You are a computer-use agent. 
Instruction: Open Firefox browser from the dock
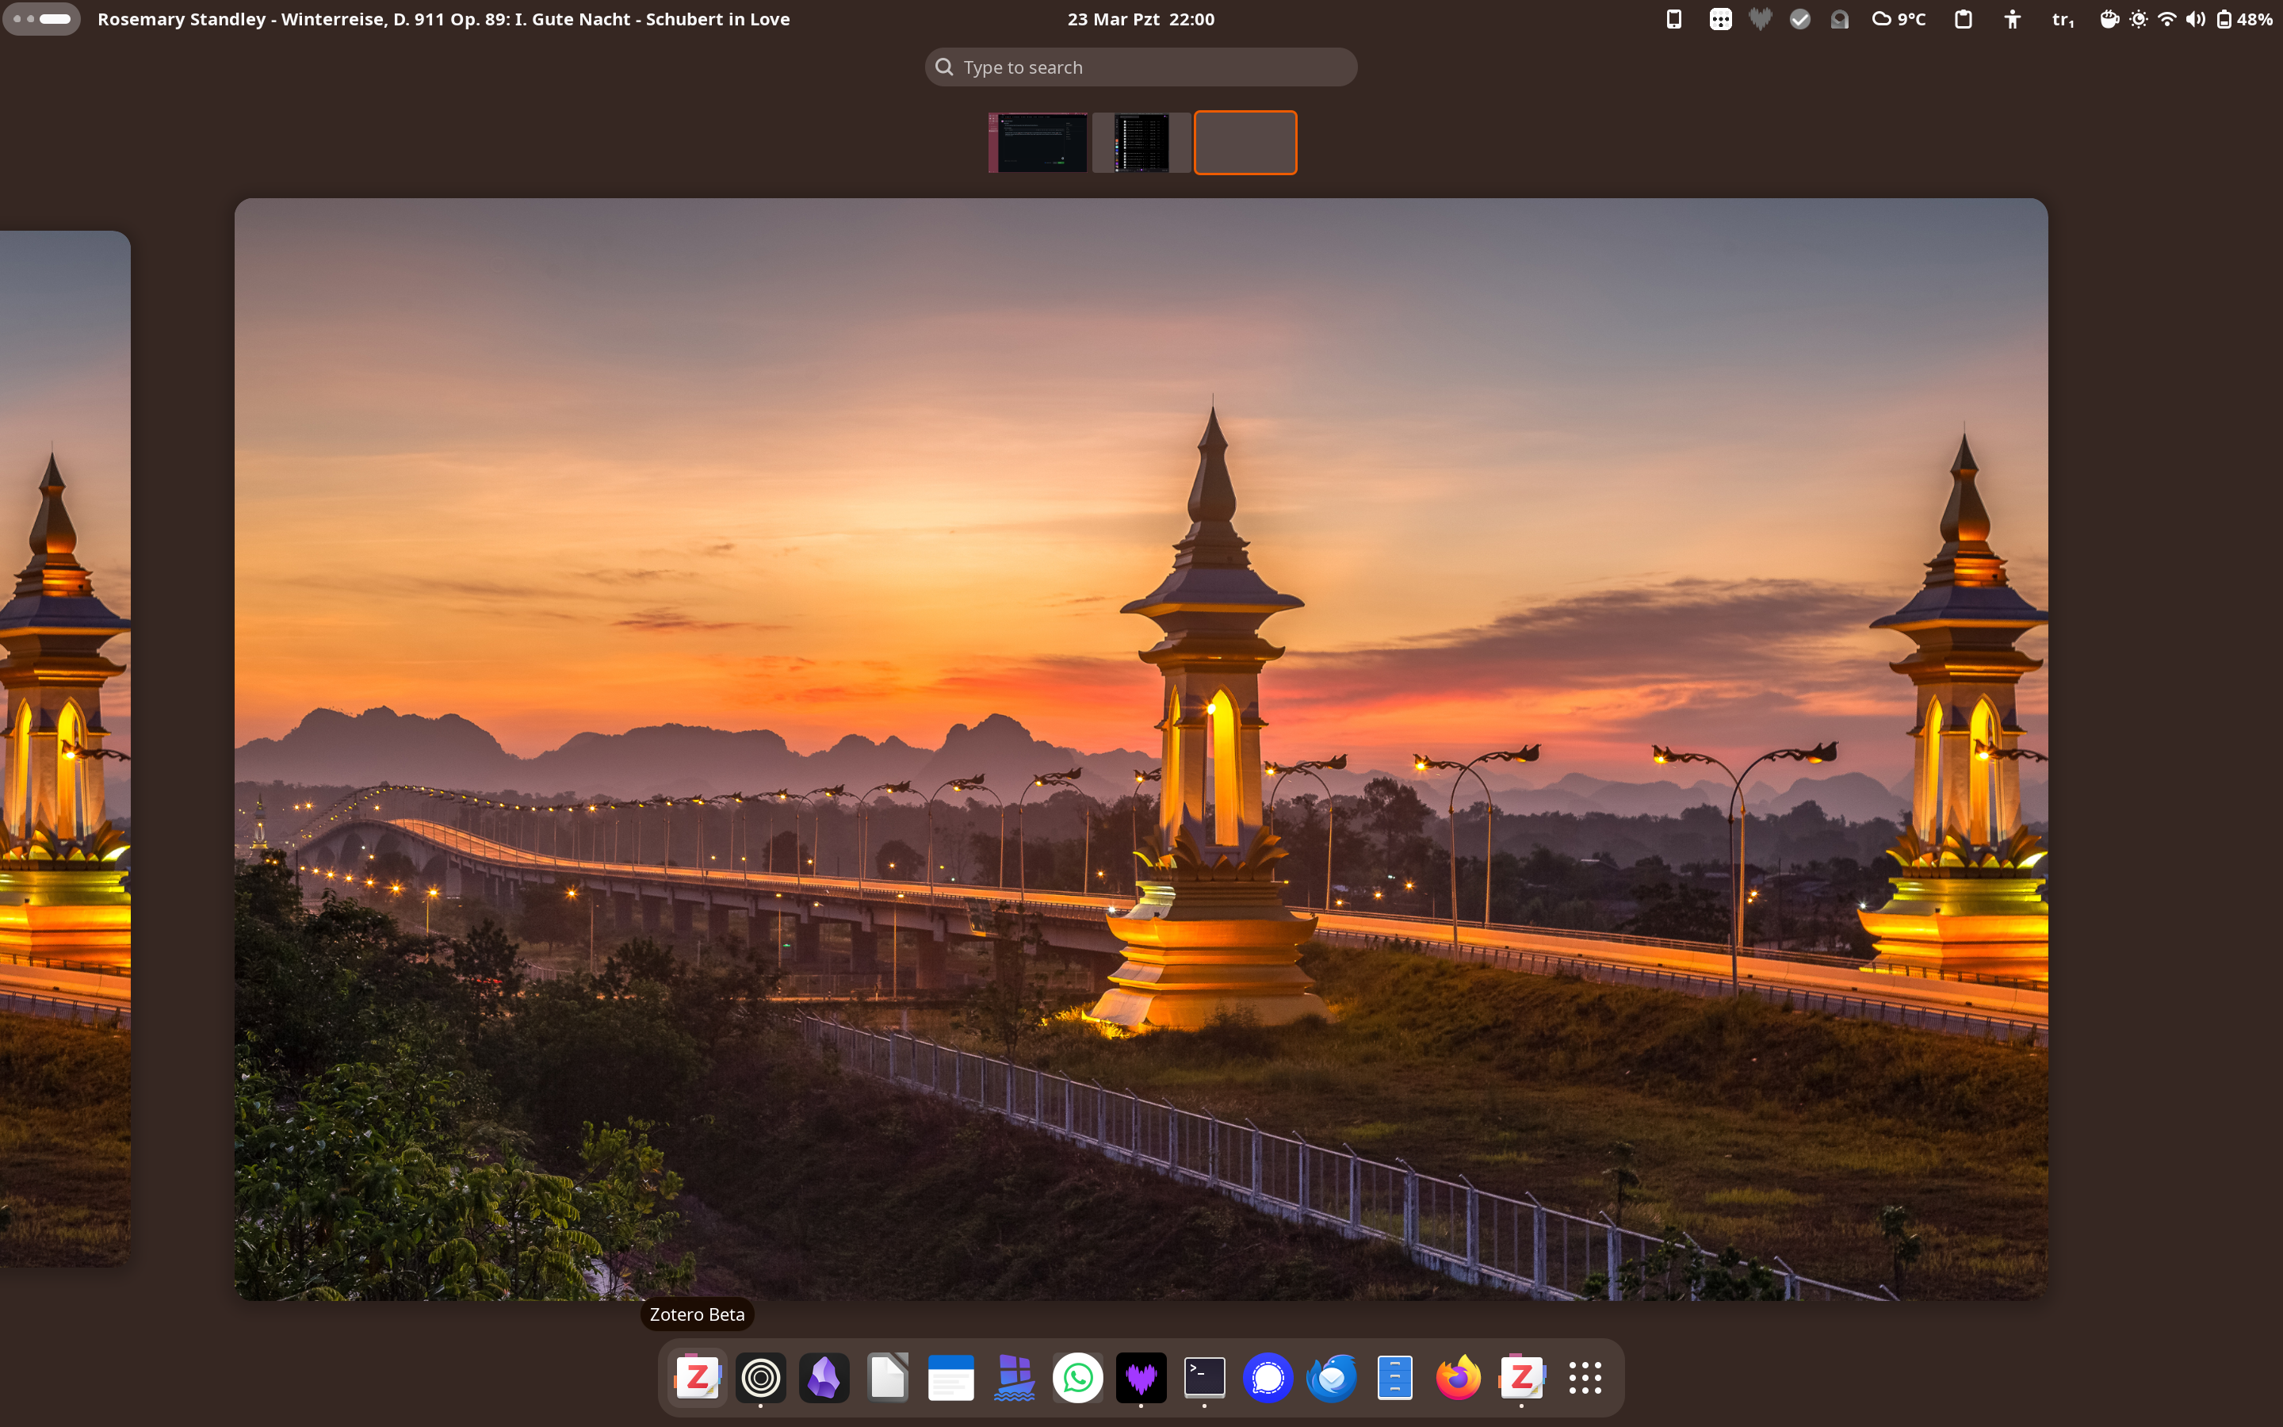(x=1458, y=1378)
